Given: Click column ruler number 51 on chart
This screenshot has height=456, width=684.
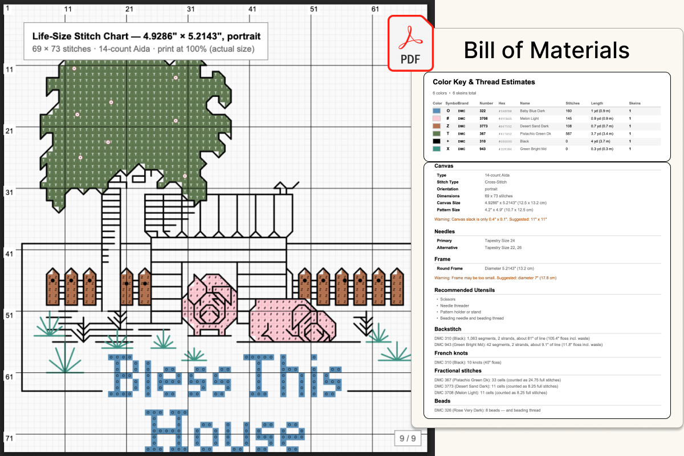Looking at the screenshot, I should pyautogui.click(x=314, y=9).
